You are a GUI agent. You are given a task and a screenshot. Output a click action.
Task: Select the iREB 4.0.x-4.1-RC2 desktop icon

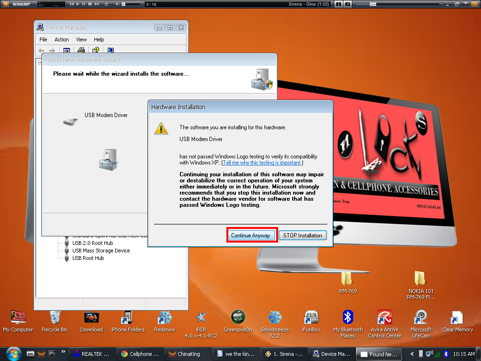tap(201, 324)
